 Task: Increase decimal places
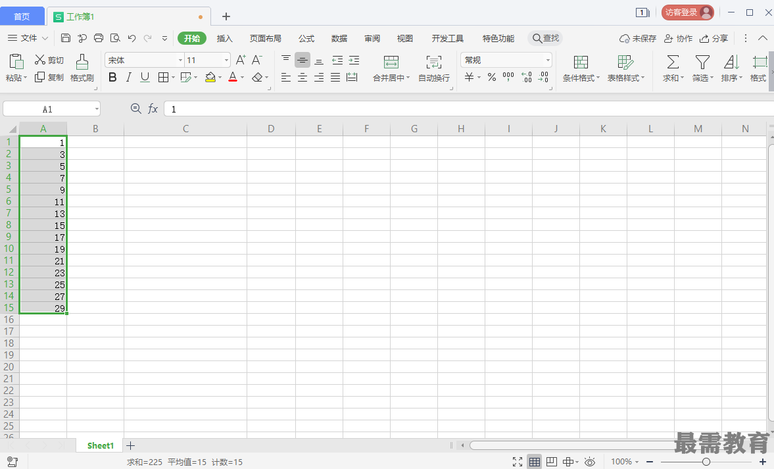[x=527, y=77]
